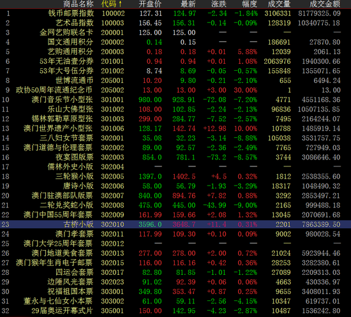
Task: Select the 边陲风光套票 row name
Action: 70,282
